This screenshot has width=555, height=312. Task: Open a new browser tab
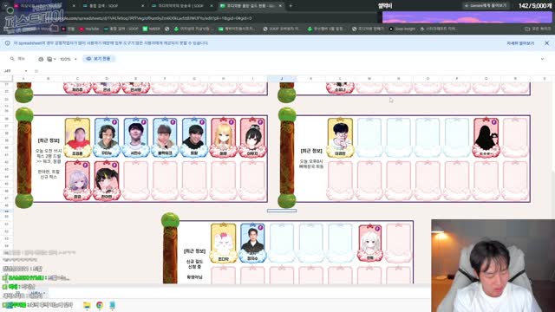pos(291,6)
